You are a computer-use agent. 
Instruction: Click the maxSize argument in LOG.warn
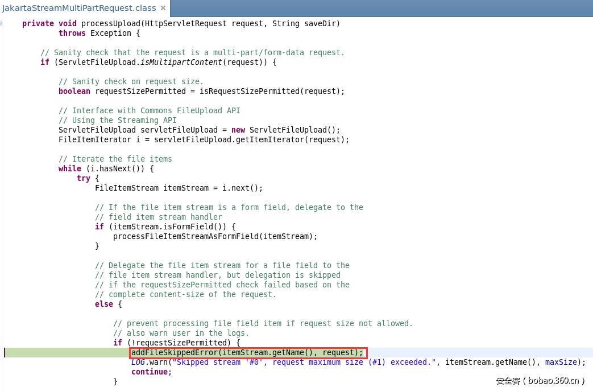tap(563, 362)
